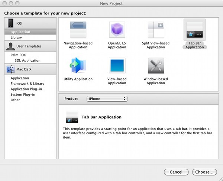Image resolution: width=223 pixels, height=181 pixels.
Task: Pick the Tab Bar Application template icon
Action: tap(194, 30)
